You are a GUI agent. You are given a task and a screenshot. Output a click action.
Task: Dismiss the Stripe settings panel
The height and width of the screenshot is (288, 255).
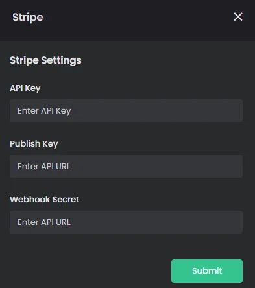238,17
